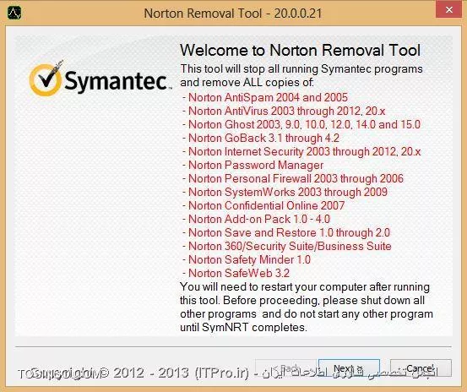Image resolution: width=467 pixels, height=392 pixels.
Task: Click the window title text in title bar
Action: tap(233, 14)
